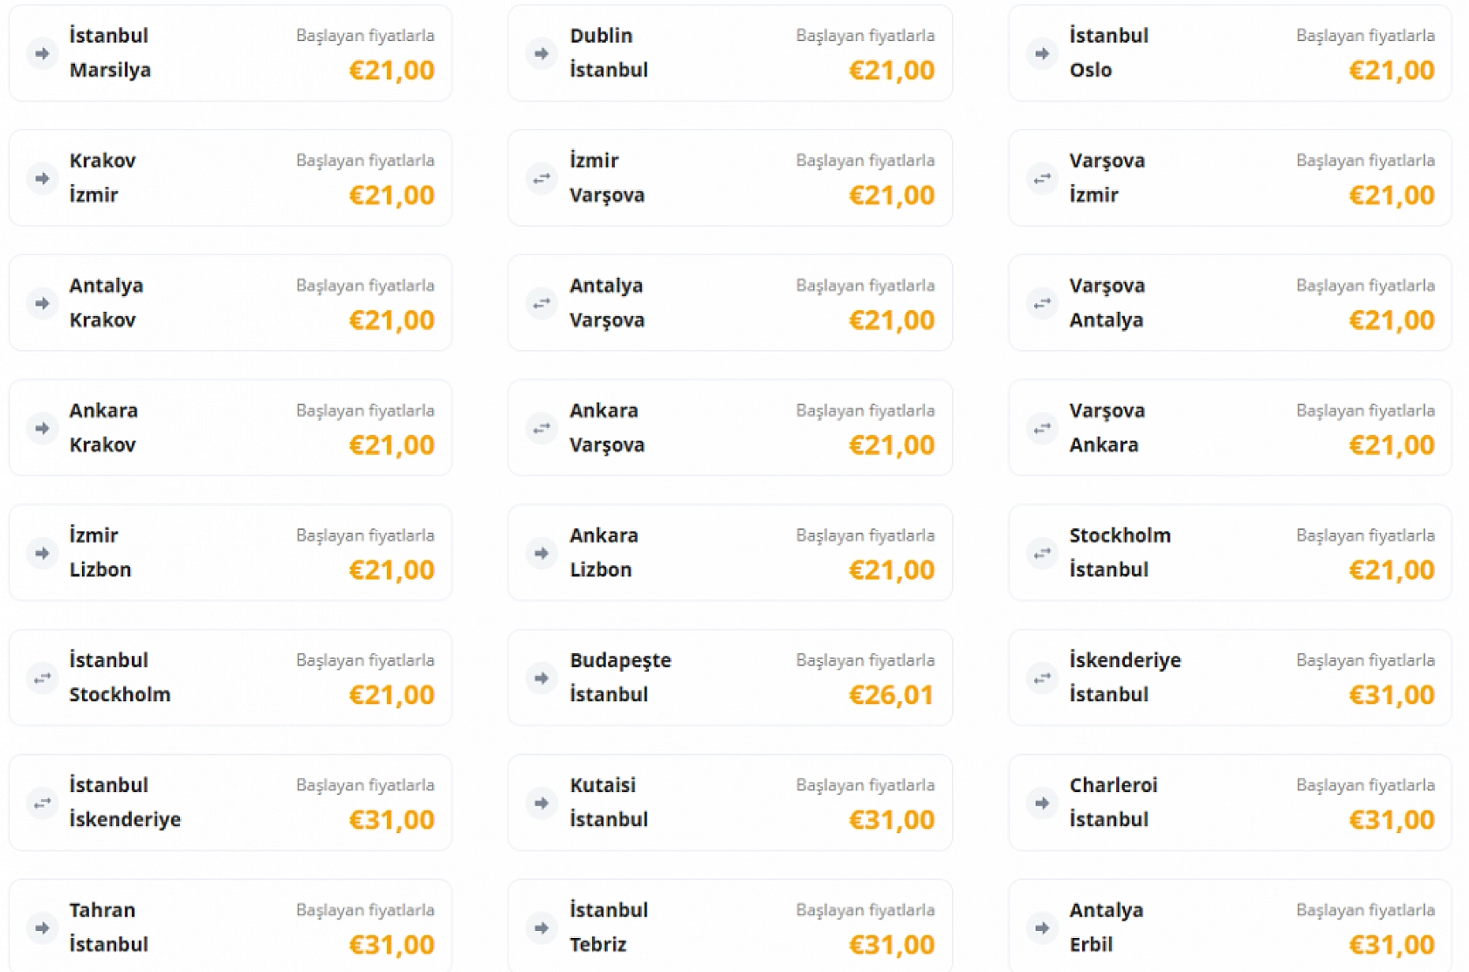Click the round-trip icon on Varşova–Antalya card
The width and height of the screenshot is (1469, 972).
1042,303
